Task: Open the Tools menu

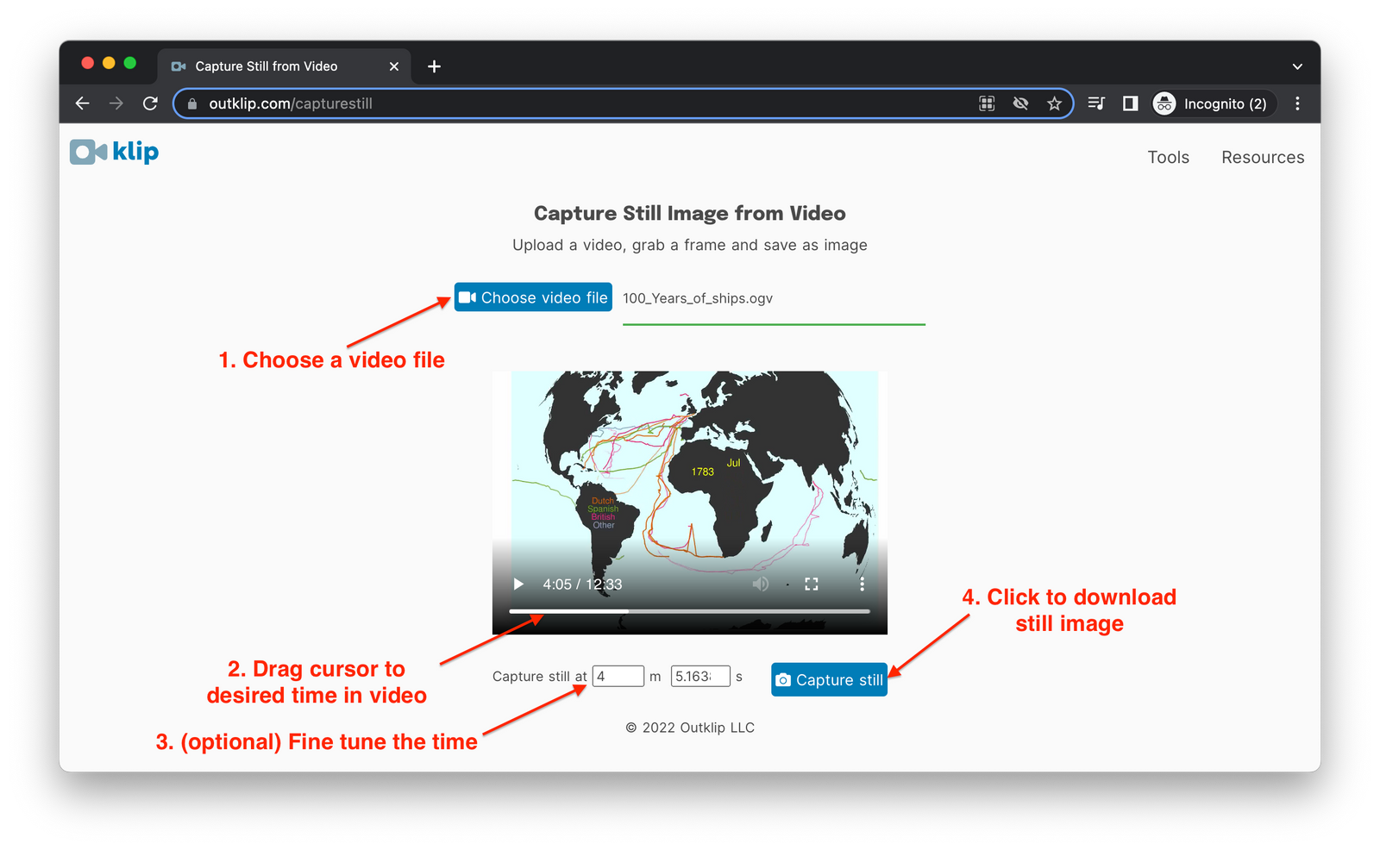Action: click(x=1168, y=157)
